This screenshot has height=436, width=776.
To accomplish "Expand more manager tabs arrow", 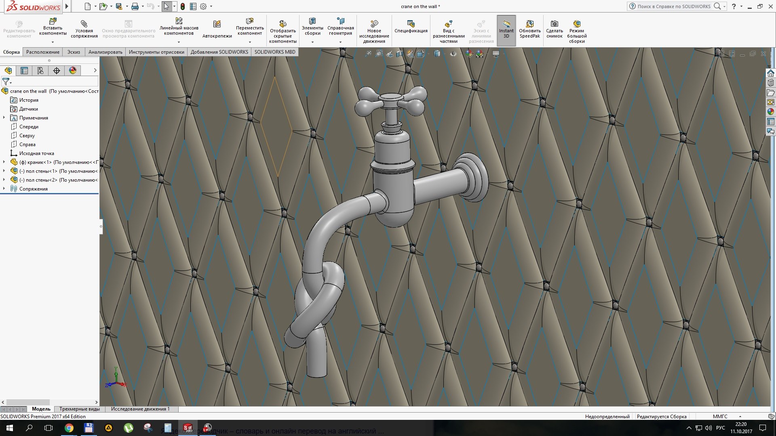I will 95,71.
